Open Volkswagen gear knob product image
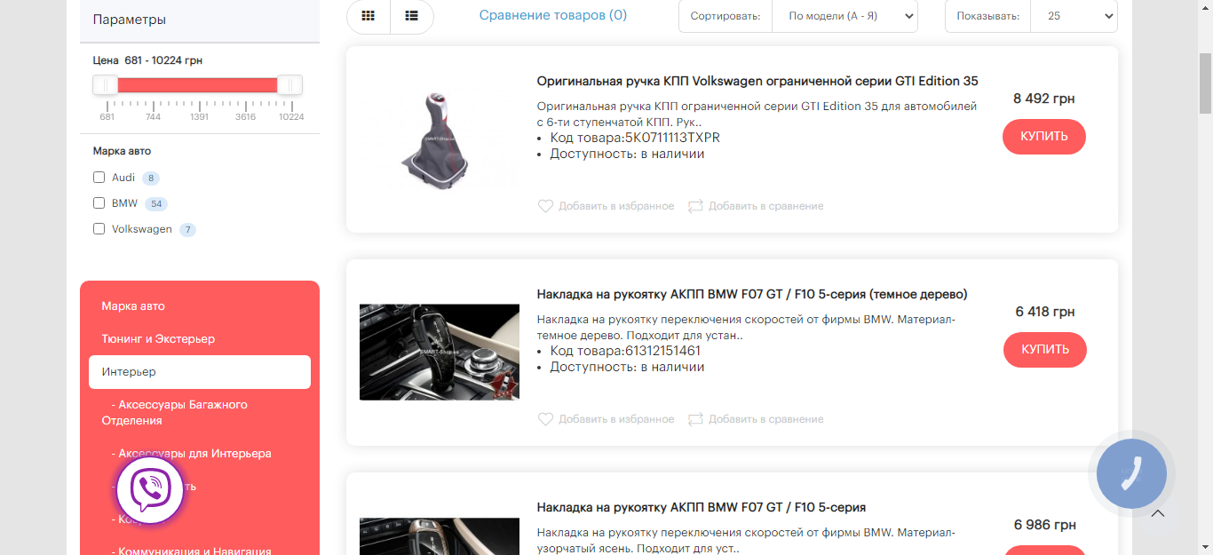The width and height of the screenshot is (1213, 555). (440, 139)
